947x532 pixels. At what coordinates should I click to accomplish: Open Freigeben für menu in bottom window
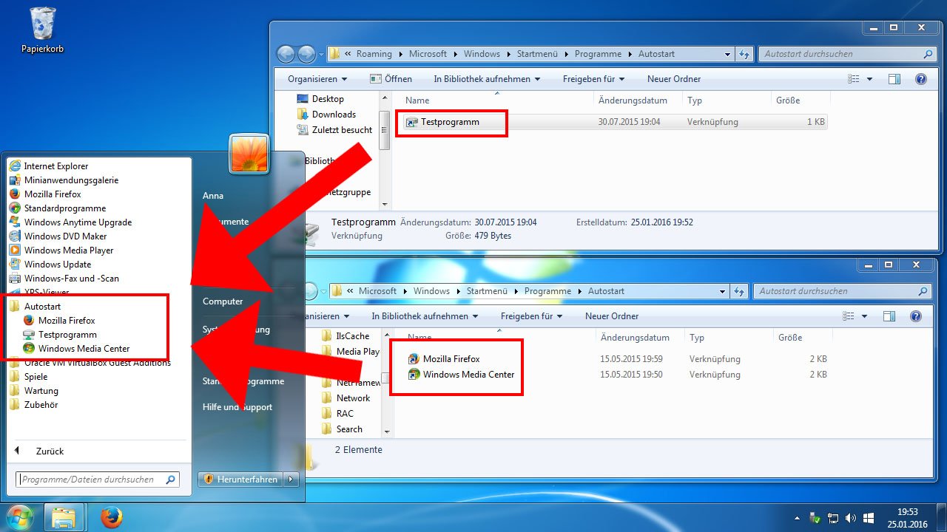tap(531, 316)
